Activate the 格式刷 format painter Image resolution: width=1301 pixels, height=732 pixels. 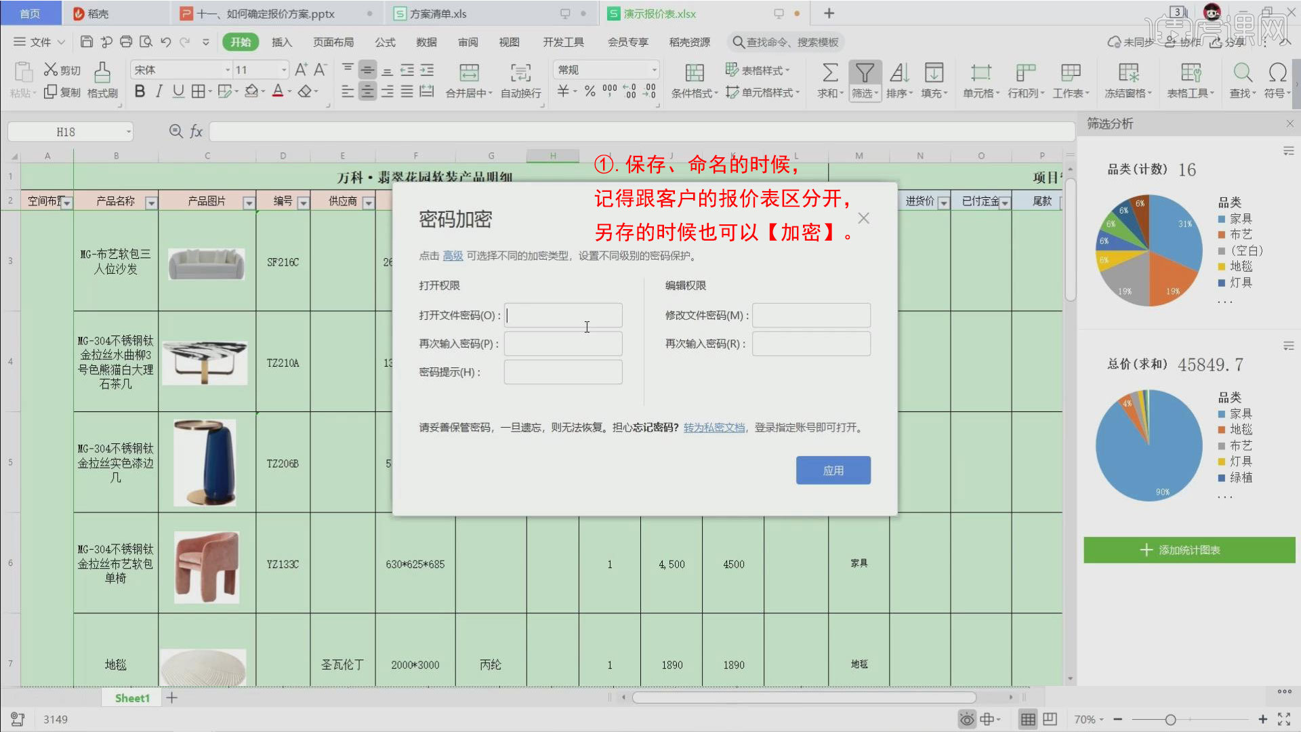coord(102,81)
